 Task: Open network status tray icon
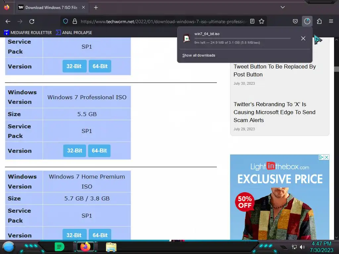(x=294, y=247)
